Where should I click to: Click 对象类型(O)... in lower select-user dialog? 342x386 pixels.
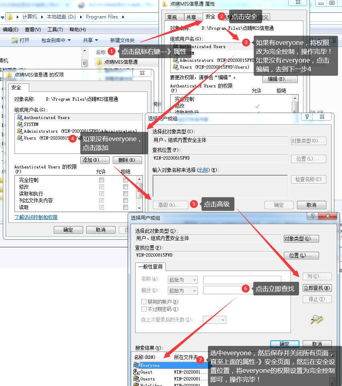(301, 238)
